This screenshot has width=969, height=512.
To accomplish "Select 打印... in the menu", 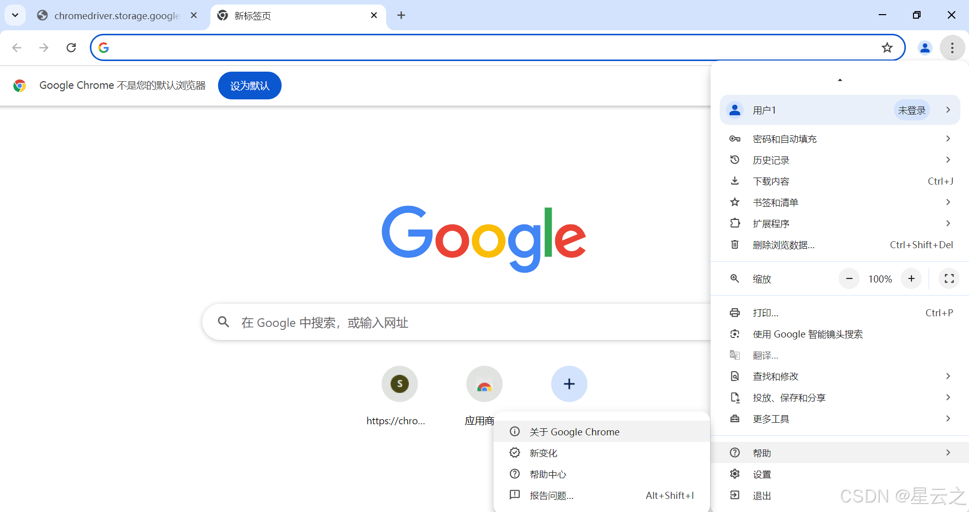I will click(x=839, y=313).
